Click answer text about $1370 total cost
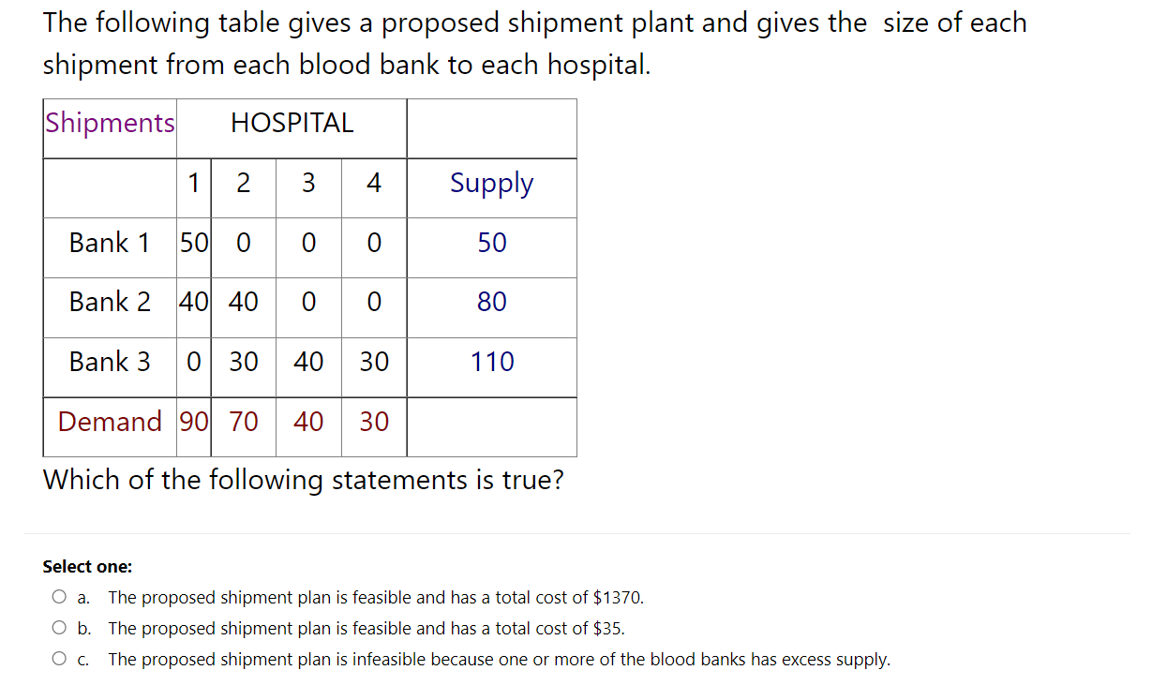 pos(375,597)
